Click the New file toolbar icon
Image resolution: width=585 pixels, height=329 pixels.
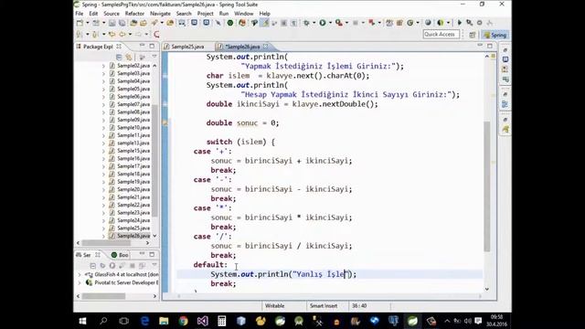point(80,23)
